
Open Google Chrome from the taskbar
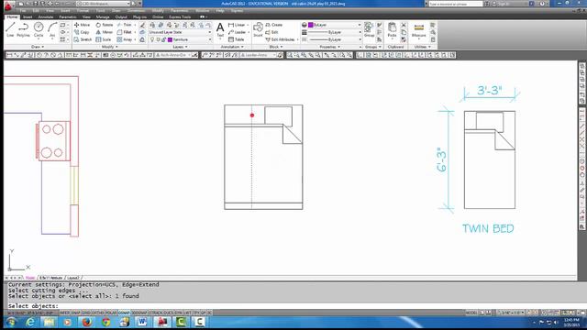[x=106, y=322]
